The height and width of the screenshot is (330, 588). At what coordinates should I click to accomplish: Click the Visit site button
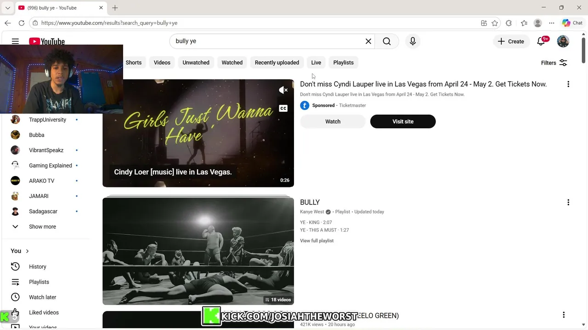coord(403,121)
